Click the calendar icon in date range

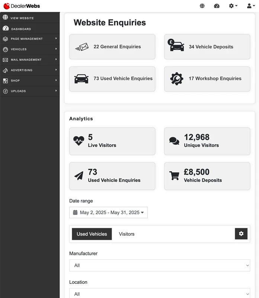75,212
